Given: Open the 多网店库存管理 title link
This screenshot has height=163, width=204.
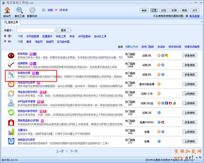Looking at the screenshot, I should point(26,101).
